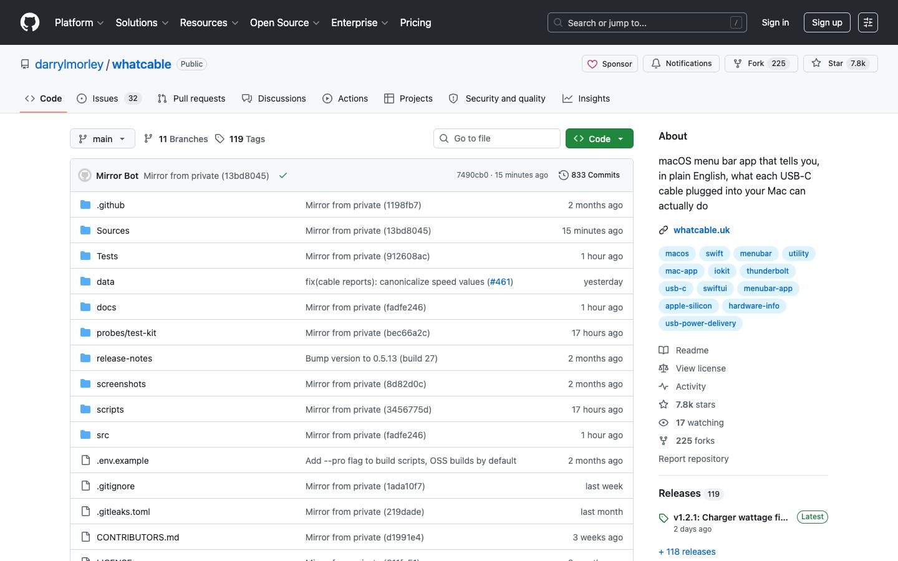
Task: Open the Pricing page
Action: click(x=415, y=22)
